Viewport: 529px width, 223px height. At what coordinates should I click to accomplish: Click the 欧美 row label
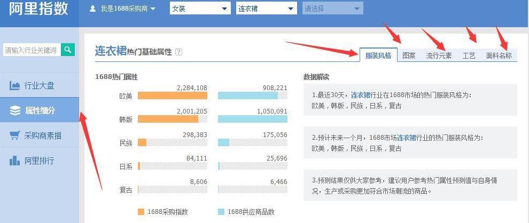click(126, 97)
